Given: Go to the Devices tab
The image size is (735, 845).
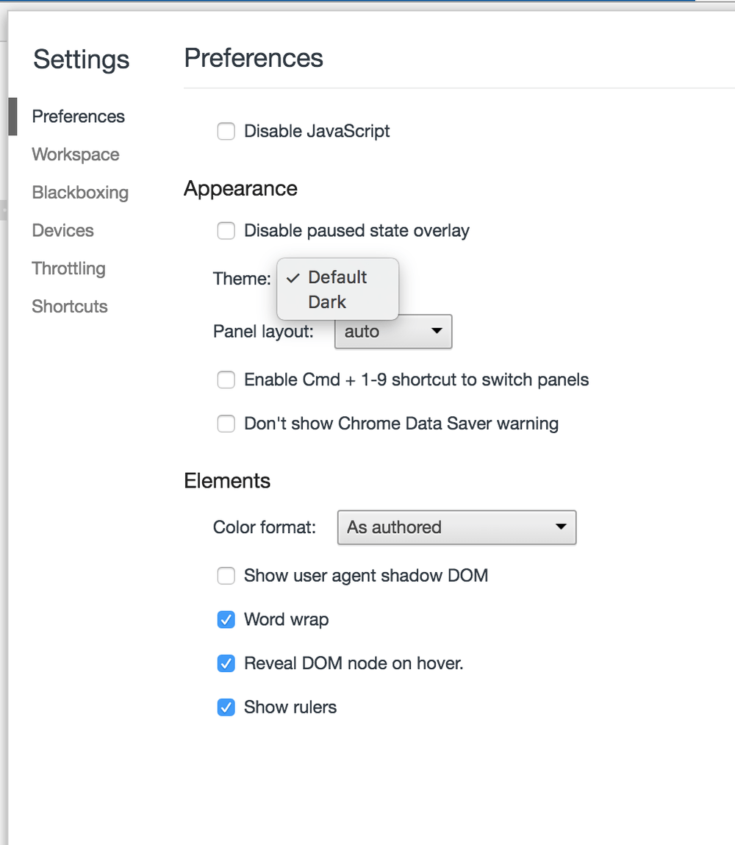Looking at the screenshot, I should 62,231.
